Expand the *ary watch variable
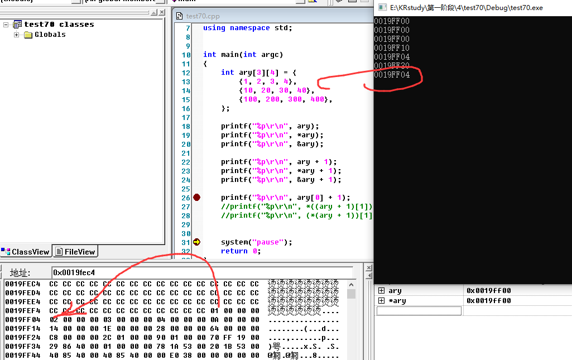Viewport: 572px width, 360px height. tap(381, 301)
